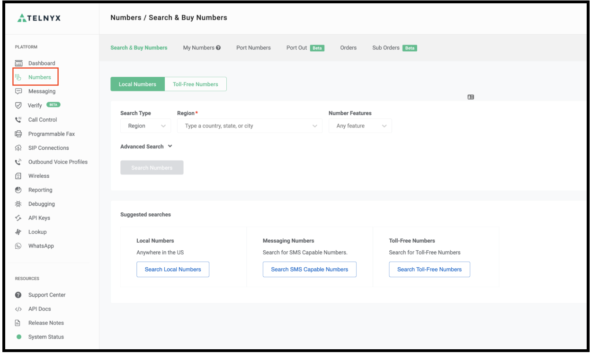Open the Number Features Any feature dropdown
The height and width of the screenshot is (354, 590).
tap(360, 126)
